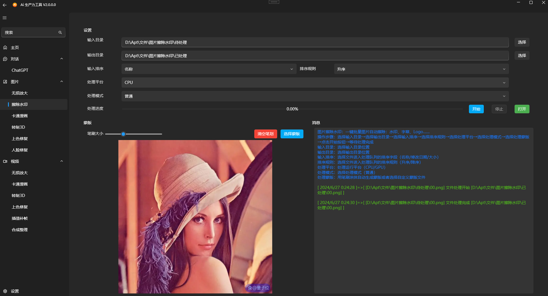The image size is (548, 296).
Task: Click the 停止 button
Action: click(499, 109)
